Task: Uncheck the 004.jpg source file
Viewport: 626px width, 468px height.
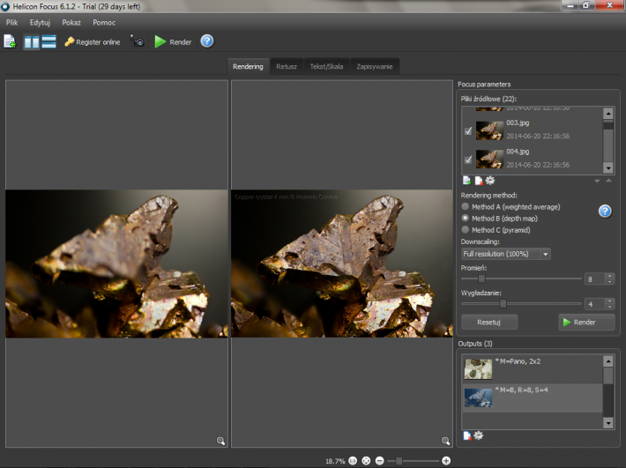Action: click(468, 160)
